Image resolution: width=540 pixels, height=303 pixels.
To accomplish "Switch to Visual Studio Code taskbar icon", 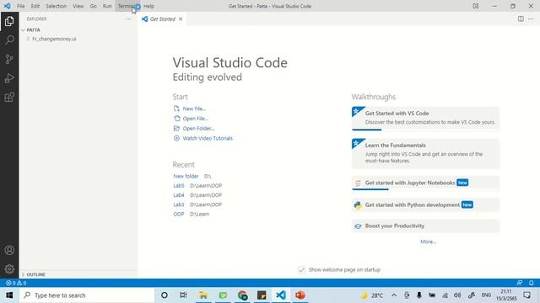I will pyautogui.click(x=281, y=295).
